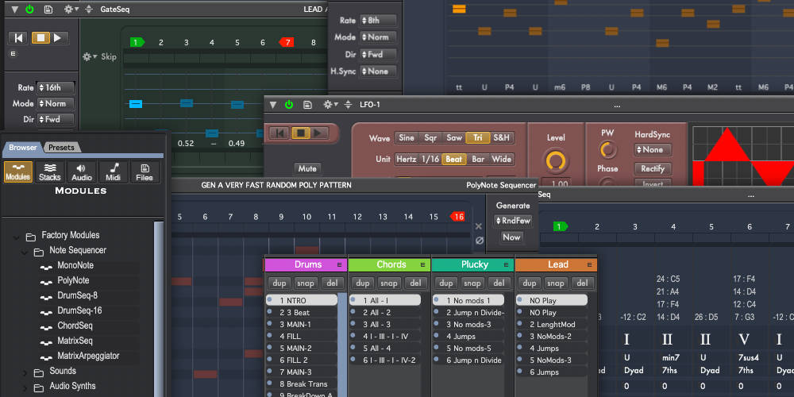The image size is (794, 397).
Task: Adjust the LFO Level knob
Action: coord(557,161)
